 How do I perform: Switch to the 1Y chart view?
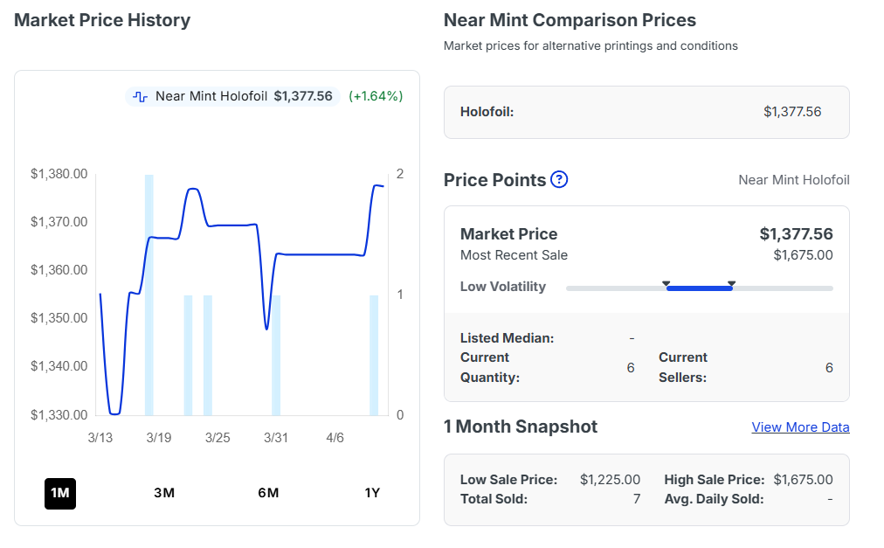coord(372,493)
